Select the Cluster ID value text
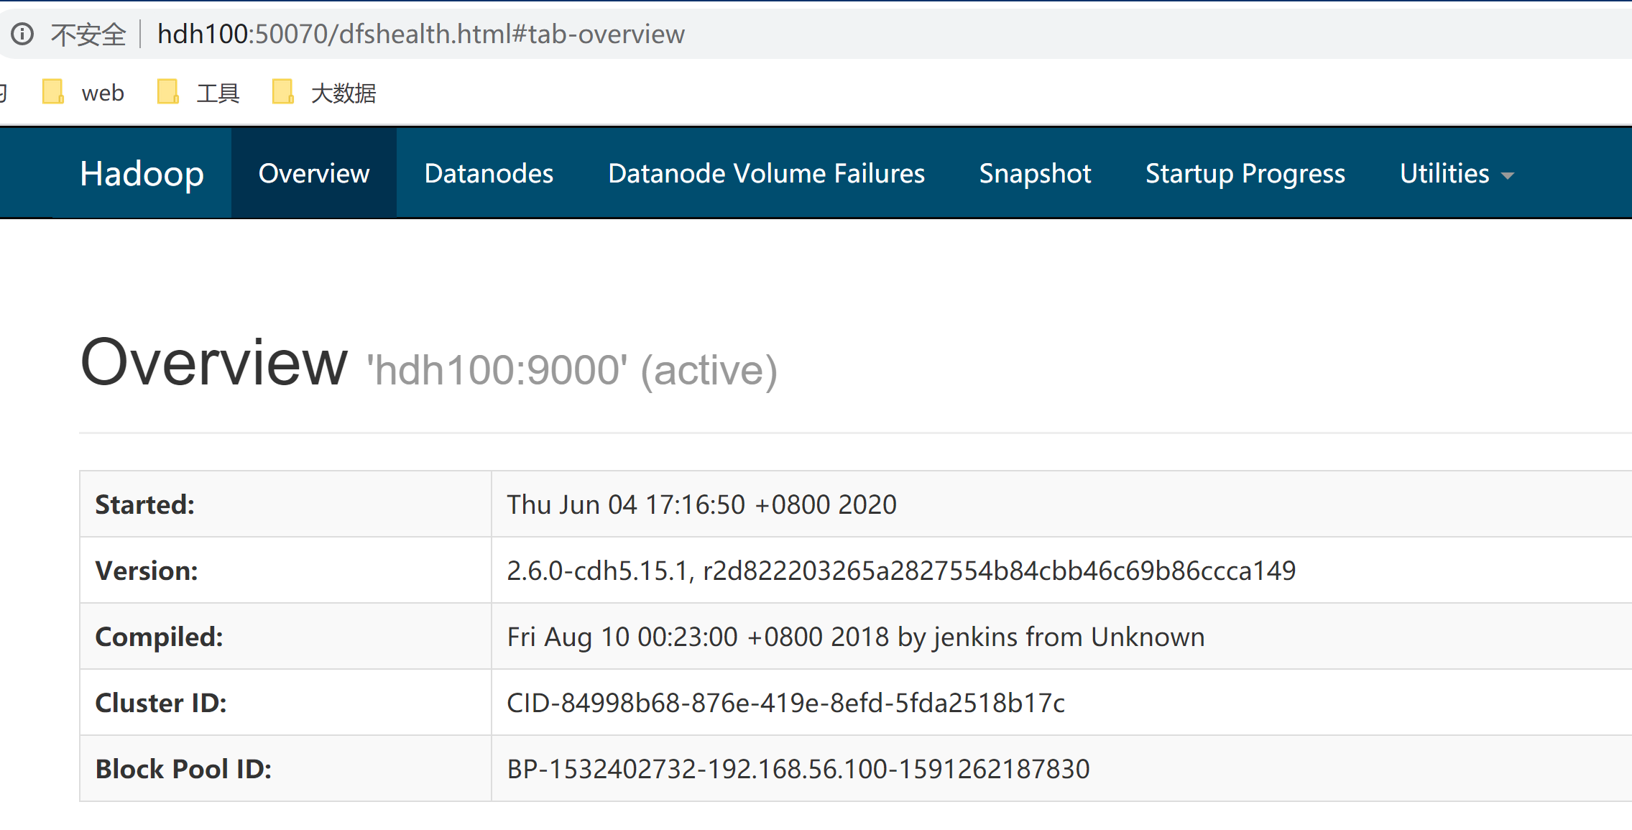This screenshot has width=1632, height=830. click(x=785, y=703)
